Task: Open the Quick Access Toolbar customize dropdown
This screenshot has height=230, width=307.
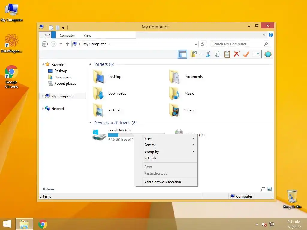Action: [63, 28]
